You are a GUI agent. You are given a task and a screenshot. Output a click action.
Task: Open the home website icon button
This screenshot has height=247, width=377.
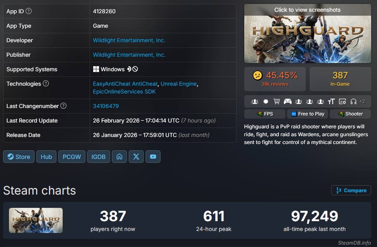pos(119,157)
